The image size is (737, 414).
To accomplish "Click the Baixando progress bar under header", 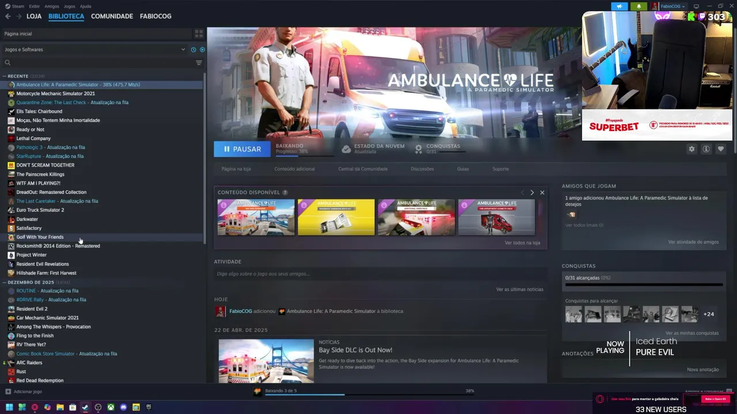I will (305, 155).
